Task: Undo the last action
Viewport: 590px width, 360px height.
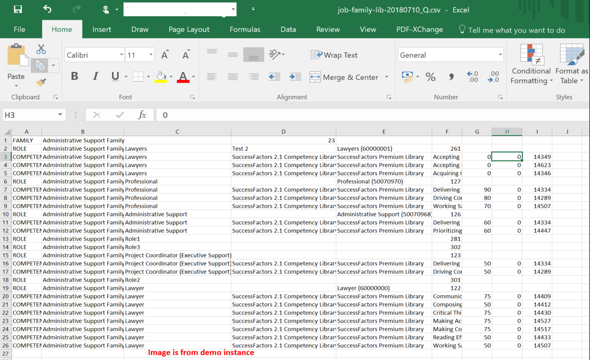Action: click(x=47, y=9)
